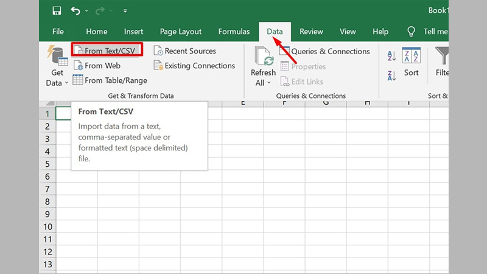
Task: Expand the Get Data dropdown arrow
Action: (66, 83)
